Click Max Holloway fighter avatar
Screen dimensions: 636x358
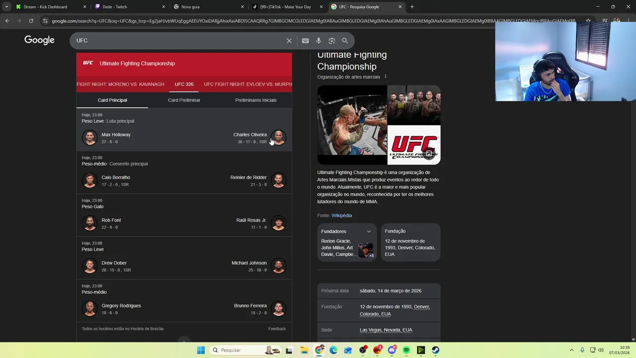[89, 138]
